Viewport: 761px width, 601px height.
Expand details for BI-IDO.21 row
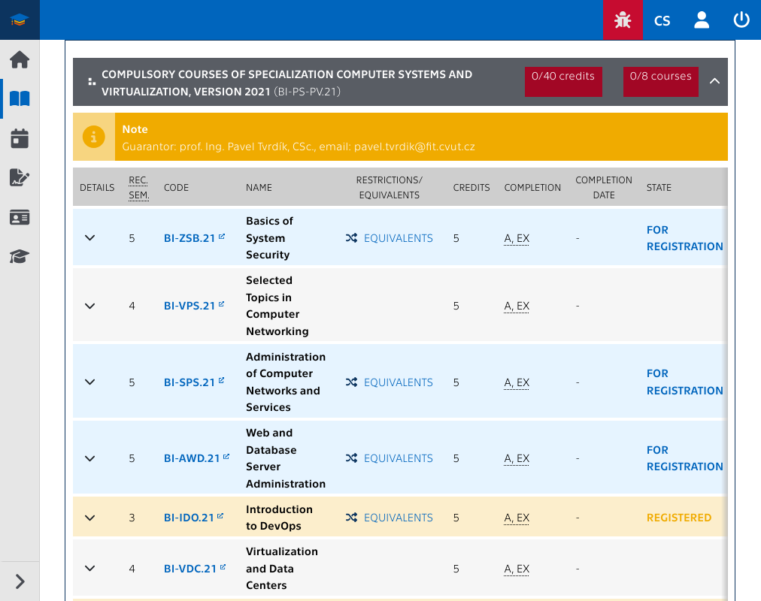[89, 518]
